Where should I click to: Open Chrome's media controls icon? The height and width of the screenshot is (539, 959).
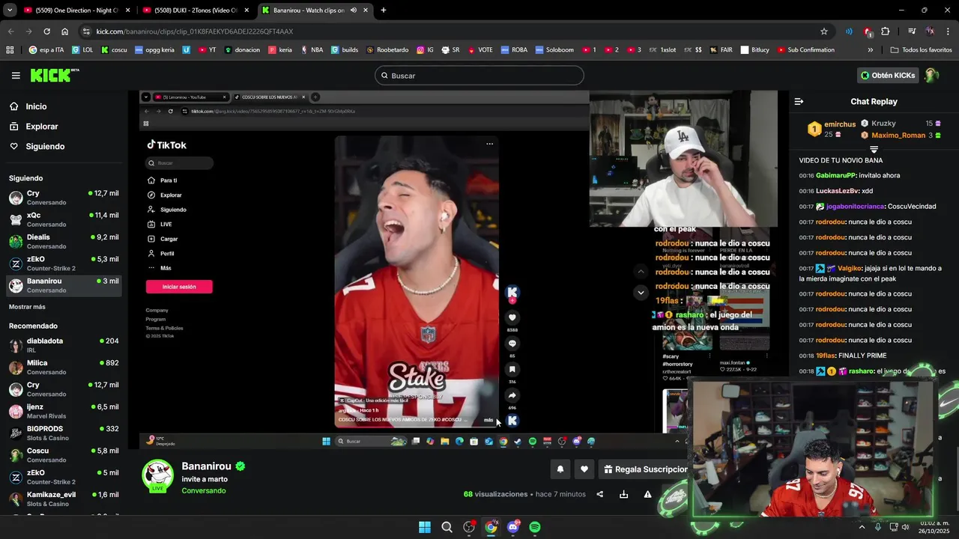coord(911,31)
